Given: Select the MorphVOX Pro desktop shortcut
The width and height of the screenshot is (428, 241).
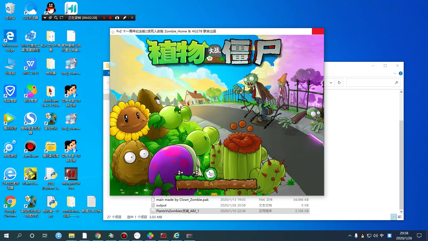Looking at the screenshot, I should pos(71,178).
